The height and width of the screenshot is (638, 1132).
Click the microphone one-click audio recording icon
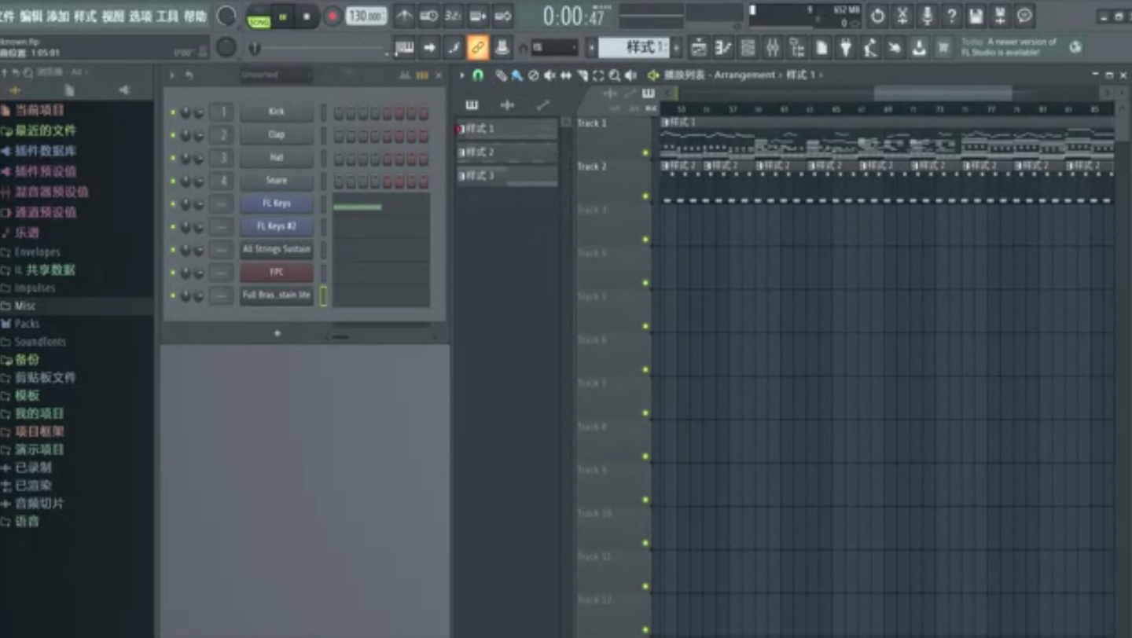[x=927, y=16]
